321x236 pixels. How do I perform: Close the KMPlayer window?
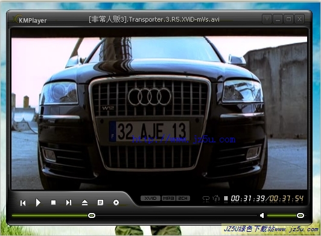[299, 19]
